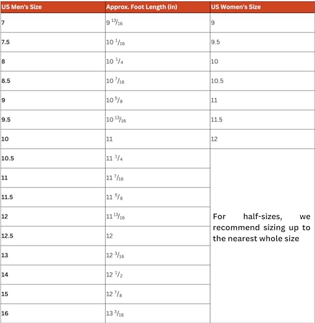
Task: Select men's size 7 cell
Action: tap(53, 23)
